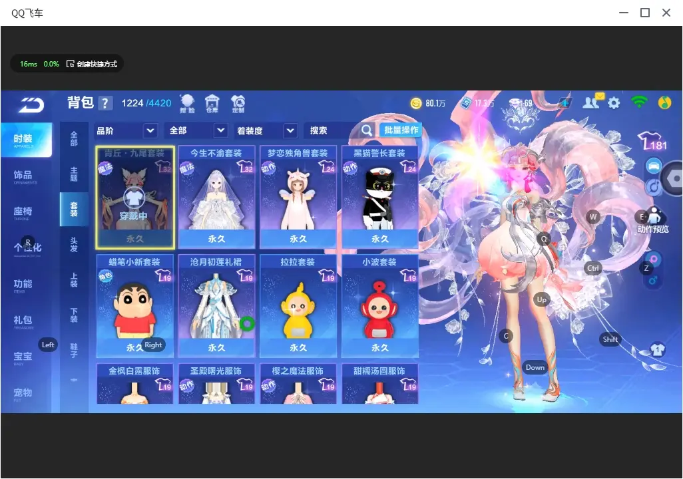The image size is (683, 479).
Task: Switch to the female gender symbol
Action: [x=653, y=260]
